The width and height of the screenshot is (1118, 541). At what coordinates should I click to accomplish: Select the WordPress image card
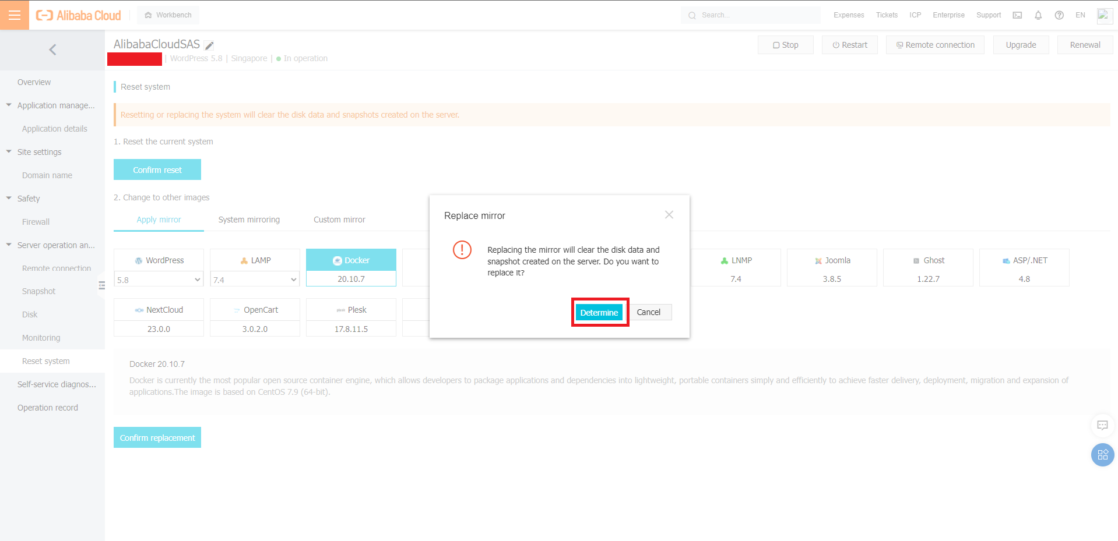(159, 260)
